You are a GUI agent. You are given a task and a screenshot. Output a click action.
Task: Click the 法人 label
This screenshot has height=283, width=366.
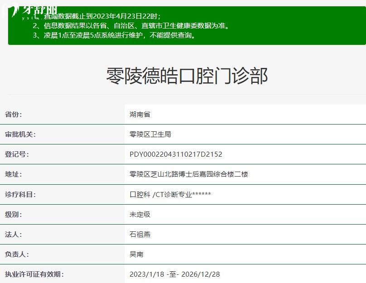coord(13,234)
